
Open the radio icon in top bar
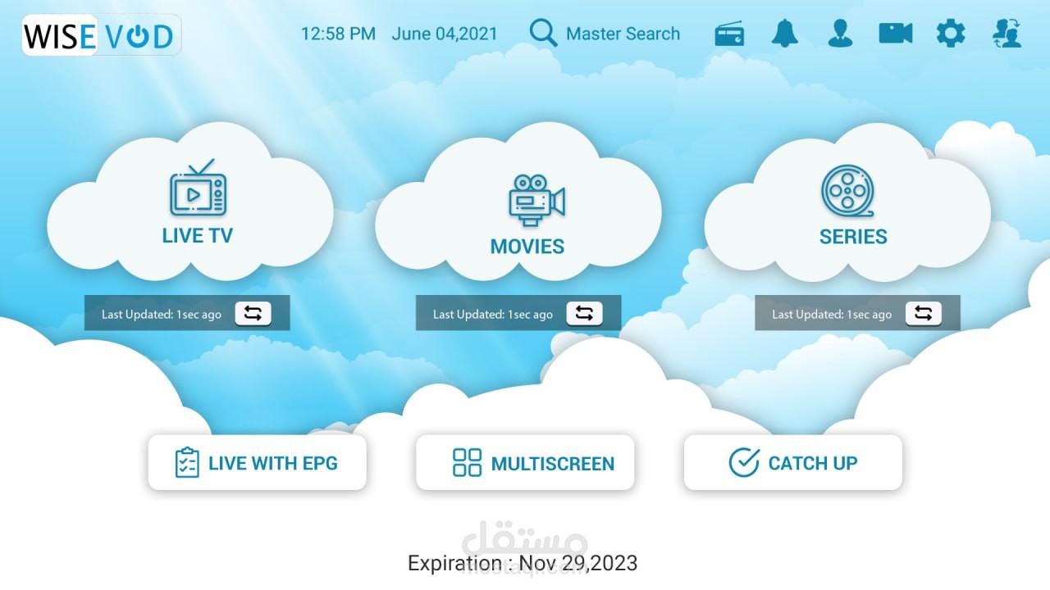729,34
